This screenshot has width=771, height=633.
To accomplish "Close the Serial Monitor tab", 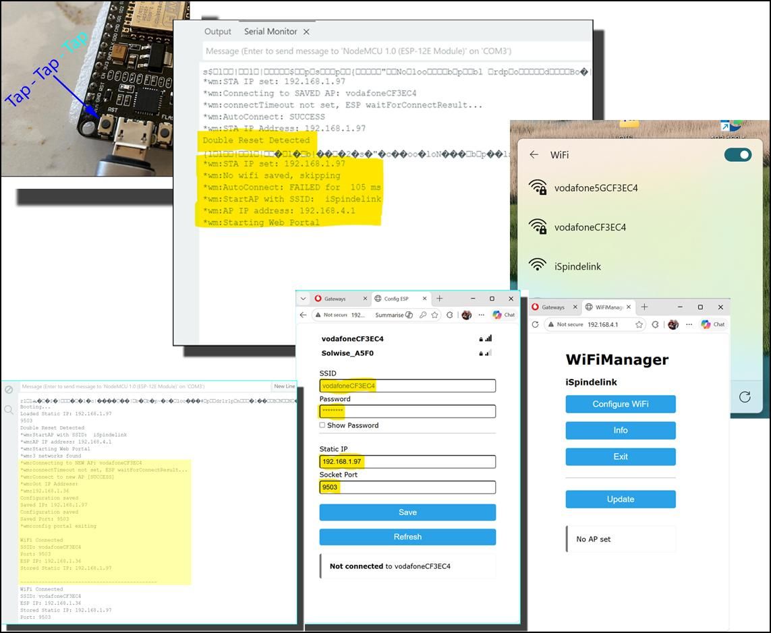I will coord(306,32).
